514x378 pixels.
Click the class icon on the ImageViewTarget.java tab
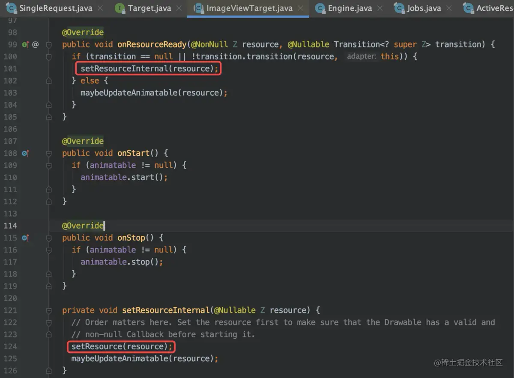pyautogui.click(x=198, y=8)
